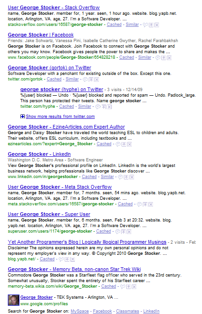View Cached copy of stackoverflow.com result
Viewport: 202px width, 314px height.
(114, 25)
